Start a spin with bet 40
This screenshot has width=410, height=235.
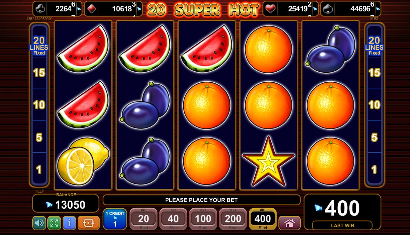173,219
